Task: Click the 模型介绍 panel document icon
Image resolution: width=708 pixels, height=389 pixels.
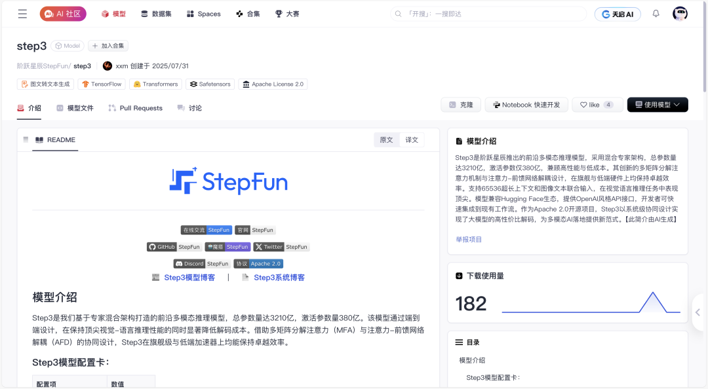Action: (x=459, y=141)
